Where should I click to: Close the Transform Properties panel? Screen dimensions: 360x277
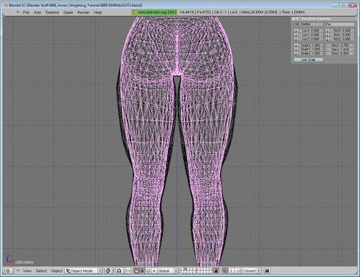coord(293,19)
